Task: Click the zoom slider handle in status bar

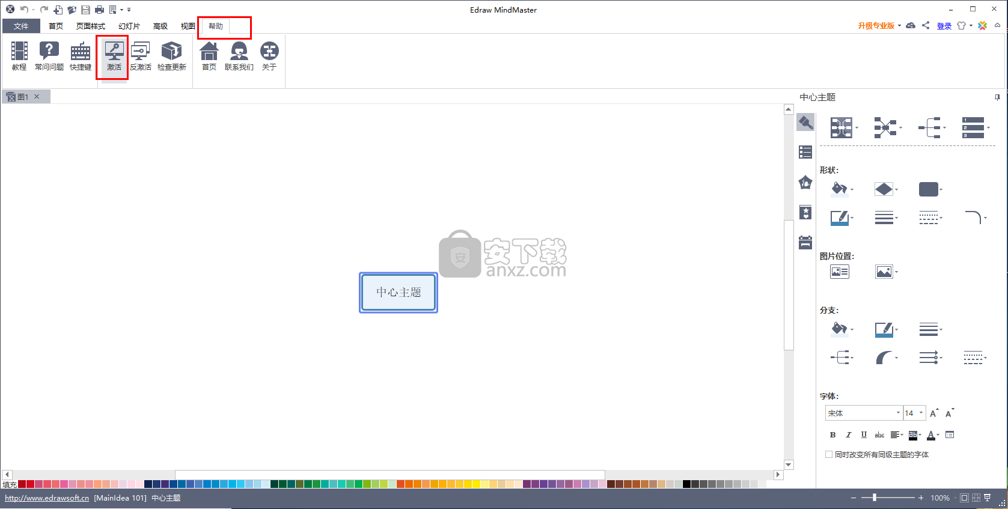Action: pyautogui.click(x=875, y=498)
